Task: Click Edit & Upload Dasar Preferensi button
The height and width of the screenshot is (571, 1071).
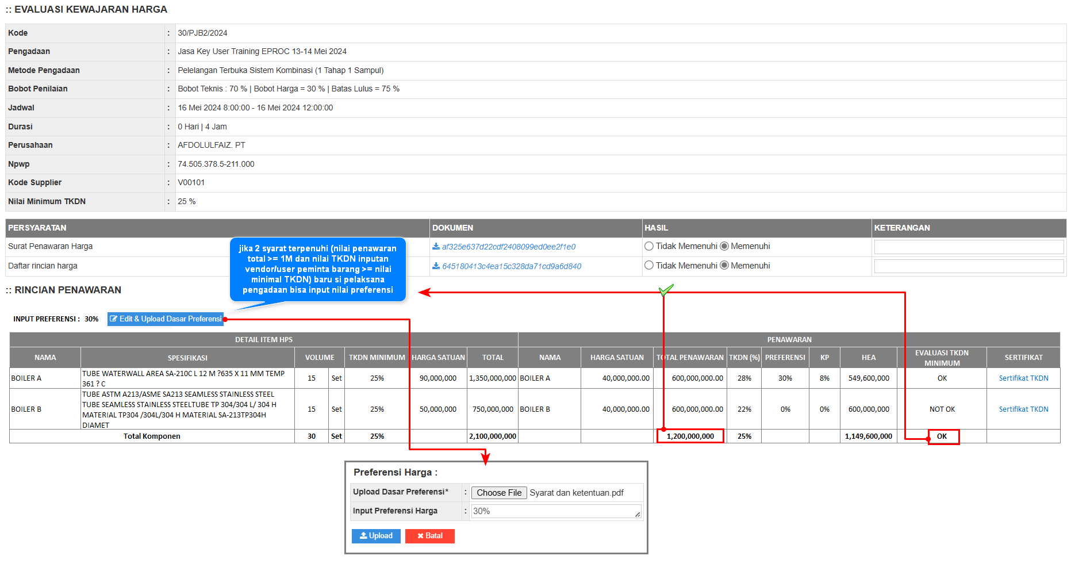Action: coord(166,319)
